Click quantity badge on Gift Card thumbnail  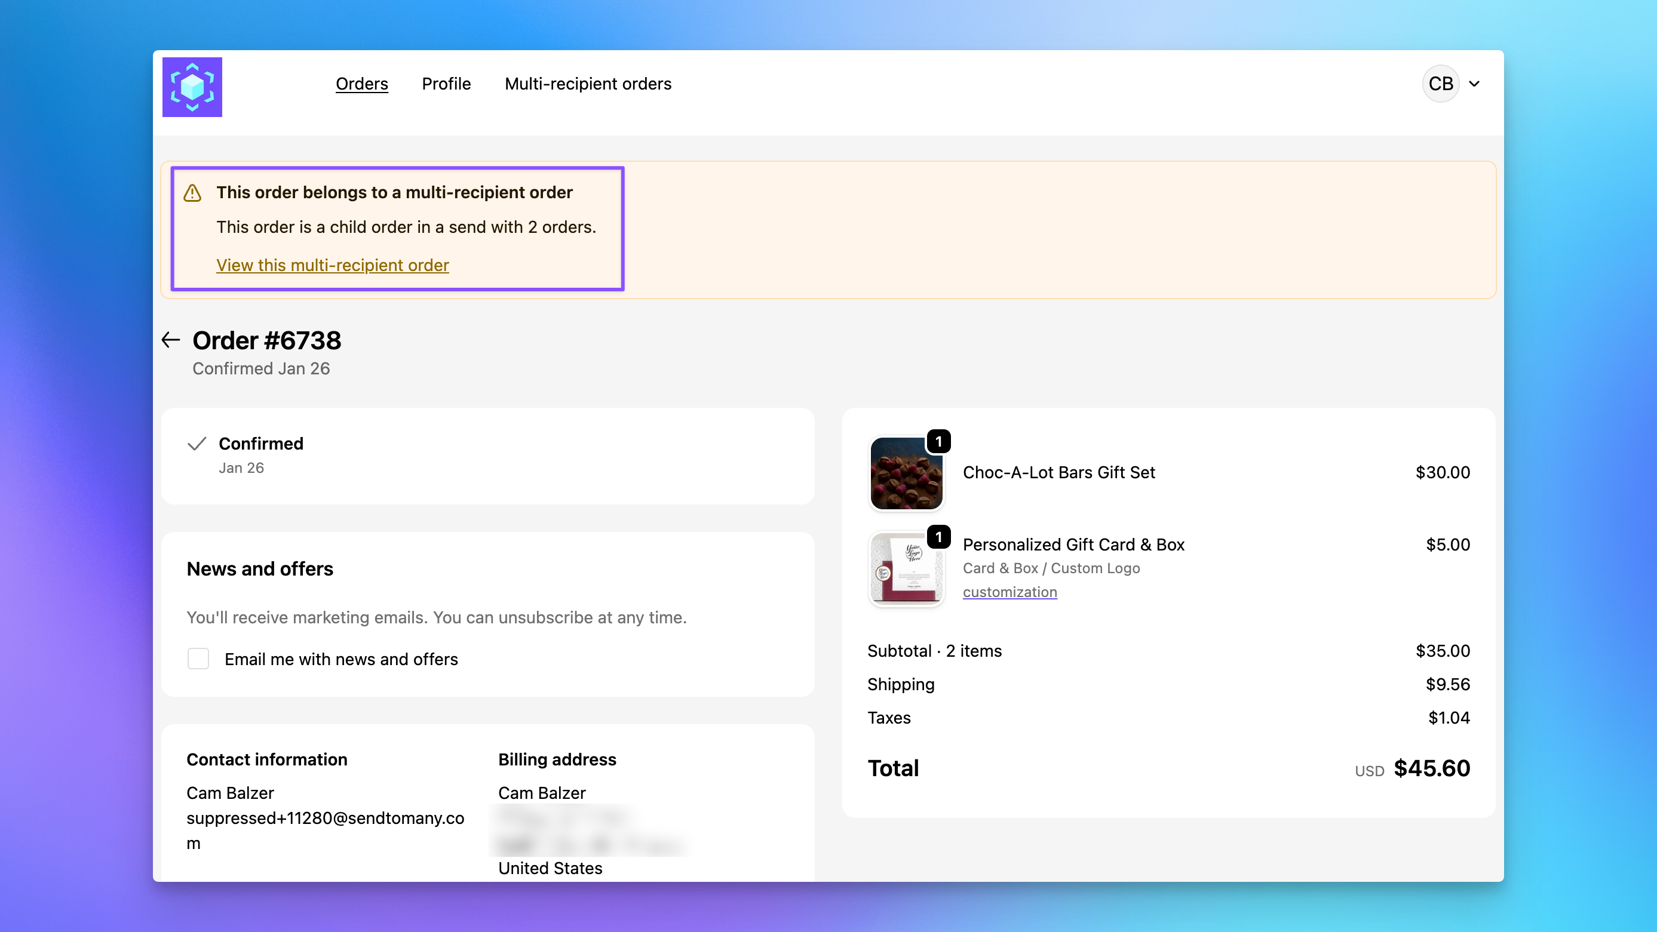click(x=938, y=537)
